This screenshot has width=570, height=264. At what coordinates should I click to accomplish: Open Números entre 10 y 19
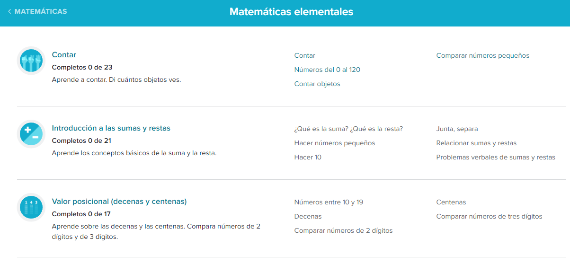click(329, 202)
